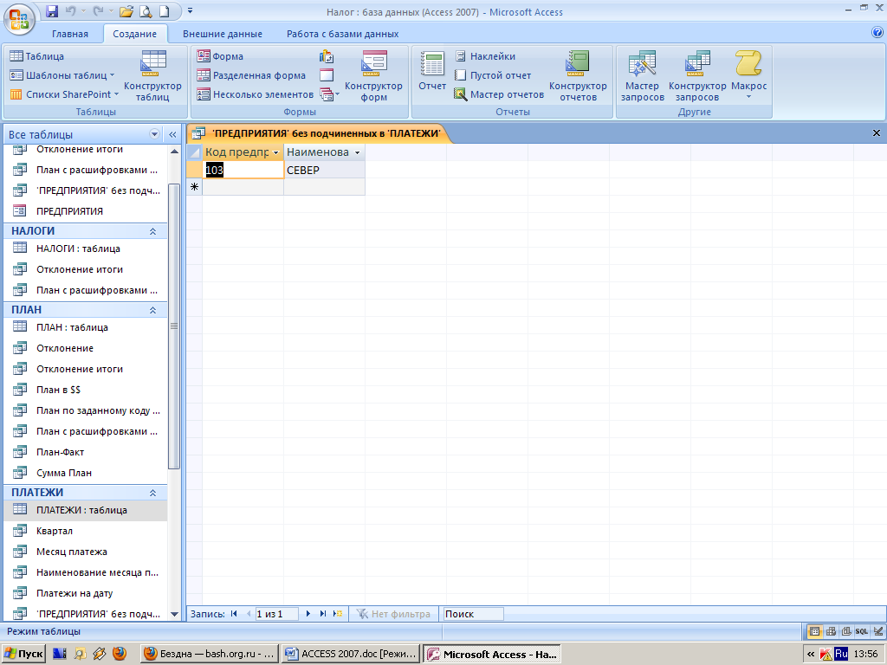Switch to ACCESS 2007.doc taskbar window

tap(351, 654)
